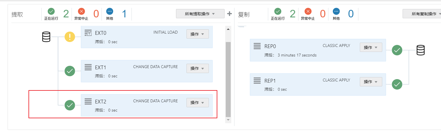Click REP0 green running checkmark icon
This screenshot has width=441, height=131.
[x=397, y=50]
